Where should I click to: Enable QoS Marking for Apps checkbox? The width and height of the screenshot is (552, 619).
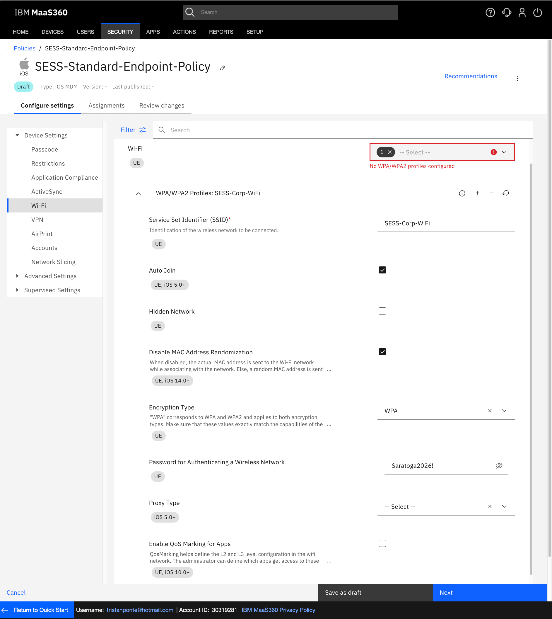(382, 543)
